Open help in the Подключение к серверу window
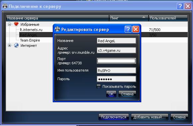The image size is (193, 126). click(180, 6)
